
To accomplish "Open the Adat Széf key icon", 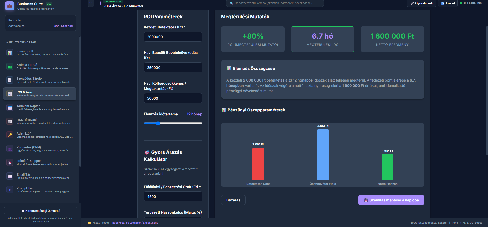I will tap(10, 135).
